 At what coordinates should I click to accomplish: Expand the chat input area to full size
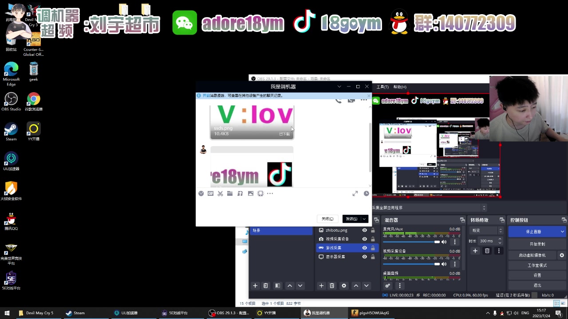click(x=355, y=194)
